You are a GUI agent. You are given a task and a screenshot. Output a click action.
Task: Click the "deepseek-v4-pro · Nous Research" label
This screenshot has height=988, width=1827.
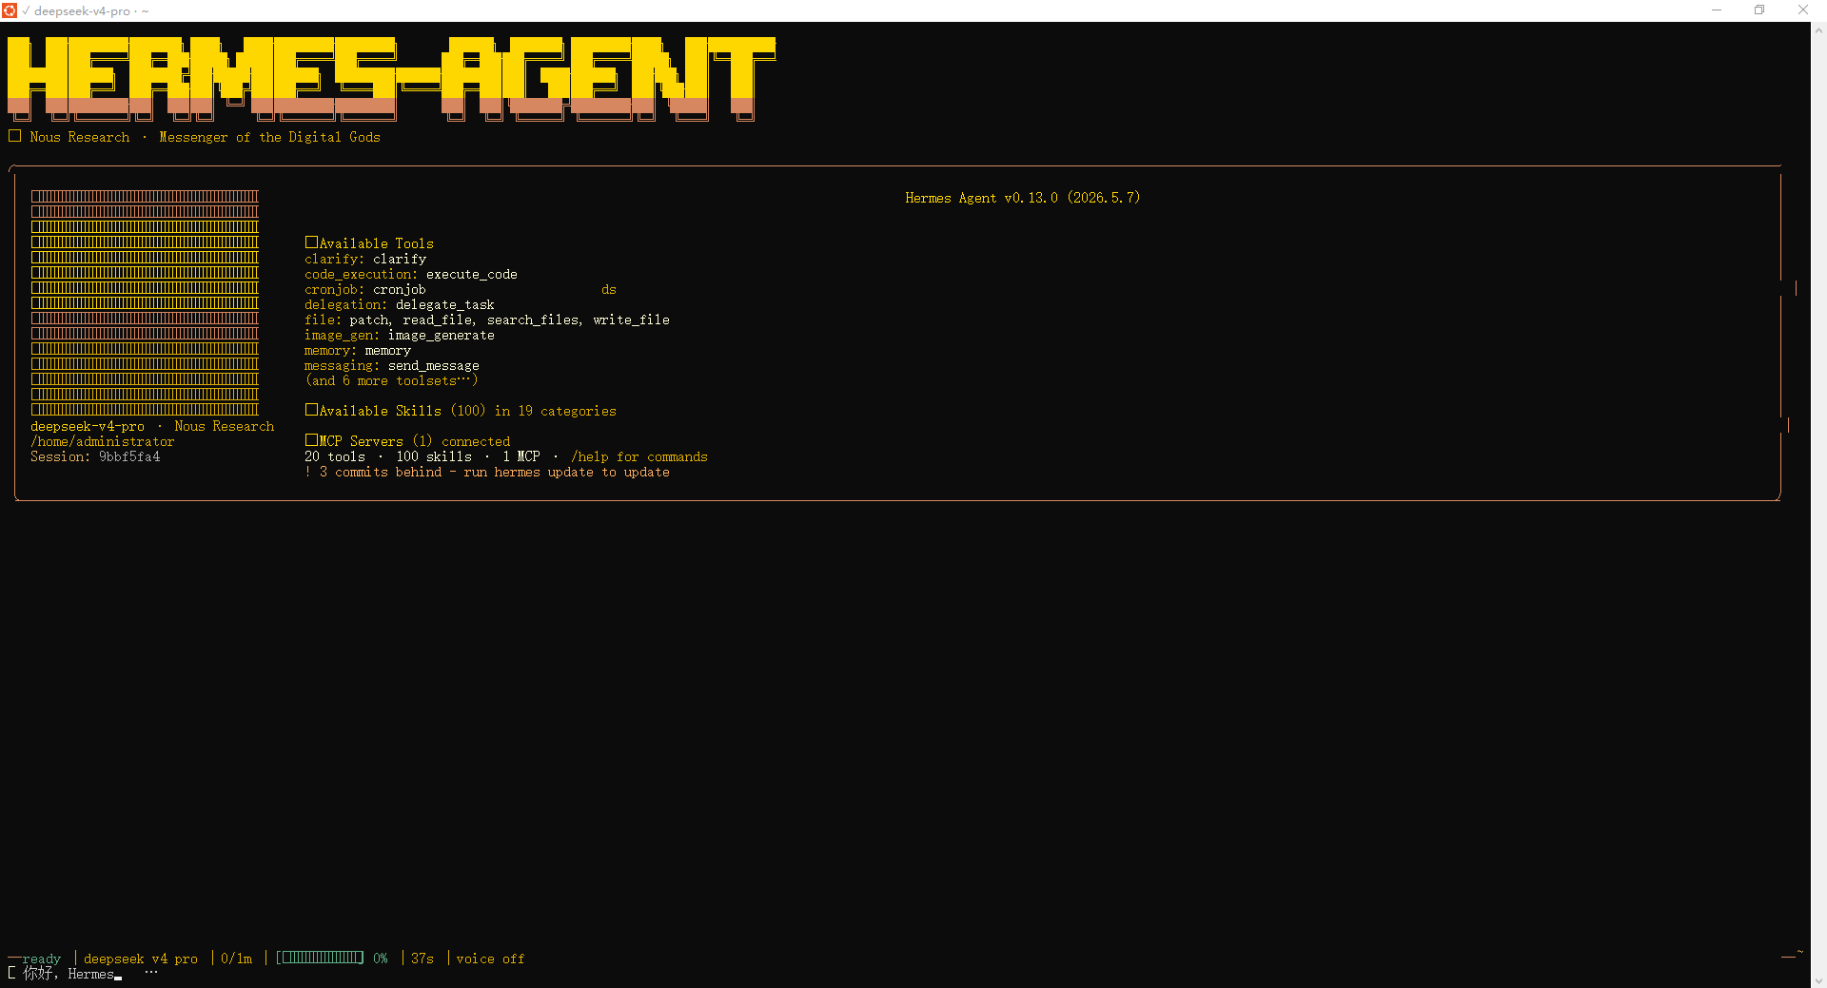[x=152, y=426]
